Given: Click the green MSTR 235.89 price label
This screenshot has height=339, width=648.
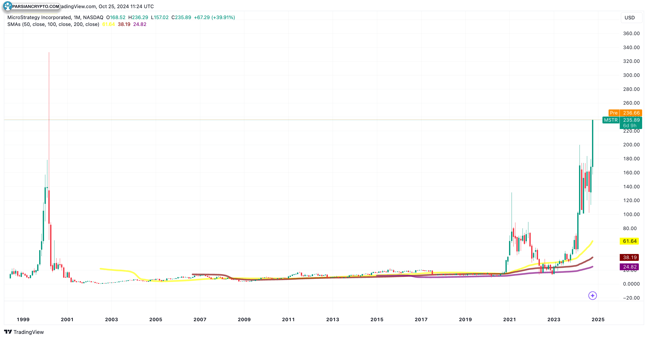Looking at the screenshot, I should point(622,120).
